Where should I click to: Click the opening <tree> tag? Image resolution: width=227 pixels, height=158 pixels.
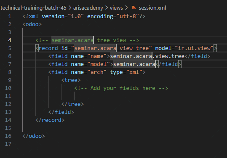click(71, 80)
